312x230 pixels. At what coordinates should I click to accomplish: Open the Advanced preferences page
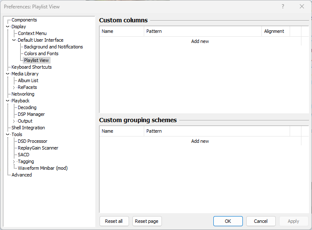click(22, 175)
